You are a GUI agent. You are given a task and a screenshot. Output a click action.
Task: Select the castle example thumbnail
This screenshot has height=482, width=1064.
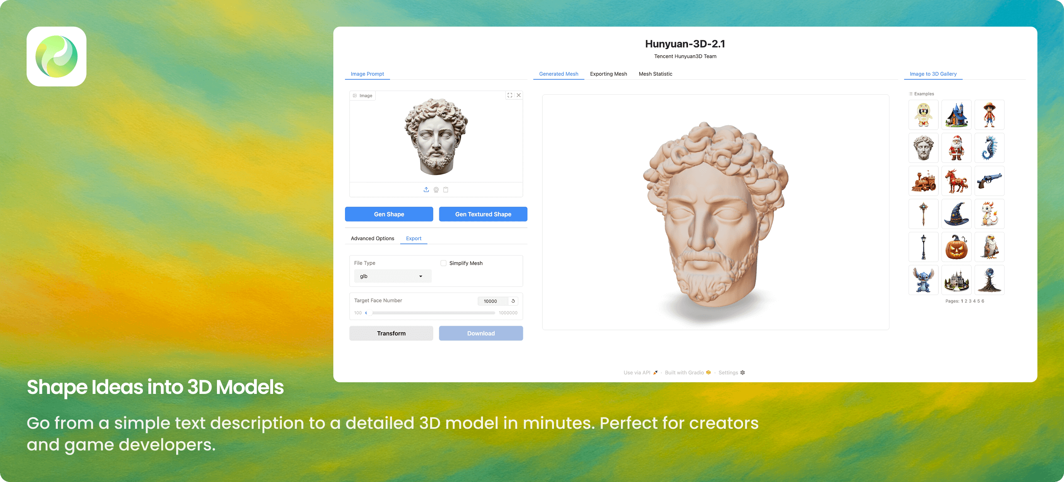pyautogui.click(x=956, y=280)
